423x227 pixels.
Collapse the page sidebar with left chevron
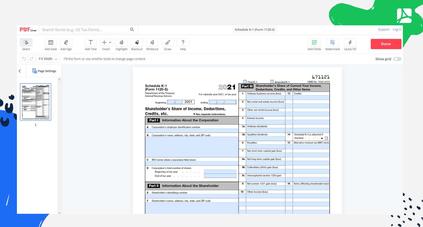pyautogui.click(x=20, y=71)
